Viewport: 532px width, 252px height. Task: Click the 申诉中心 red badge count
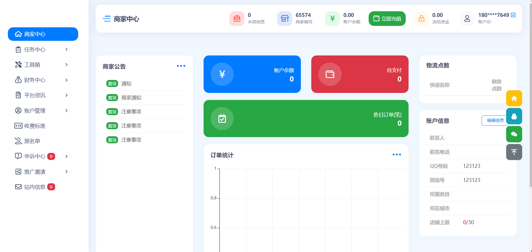click(51, 156)
